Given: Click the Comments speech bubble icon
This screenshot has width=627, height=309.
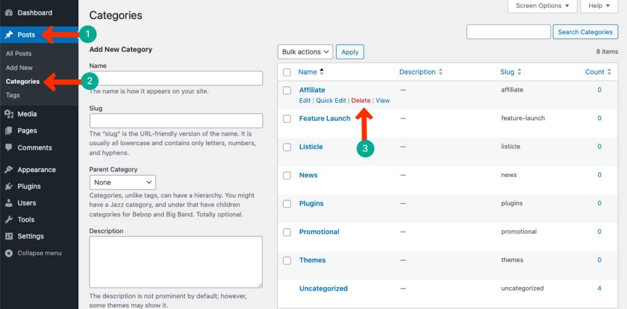Looking at the screenshot, I should point(9,148).
